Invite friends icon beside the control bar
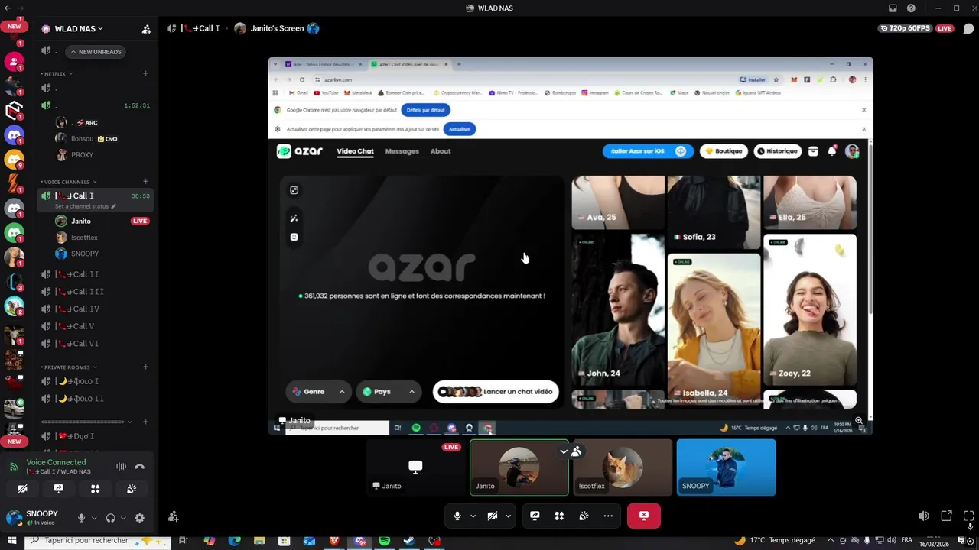 (174, 516)
